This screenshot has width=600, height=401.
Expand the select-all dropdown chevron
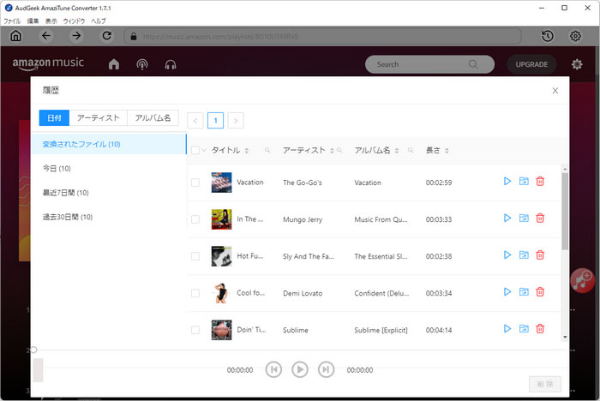coord(204,151)
